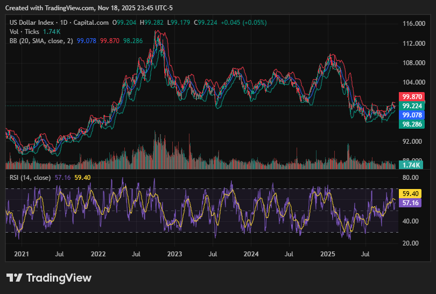Click the 2025 label on time axis
This screenshot has height=294, width=436.
tap(328, 253)
